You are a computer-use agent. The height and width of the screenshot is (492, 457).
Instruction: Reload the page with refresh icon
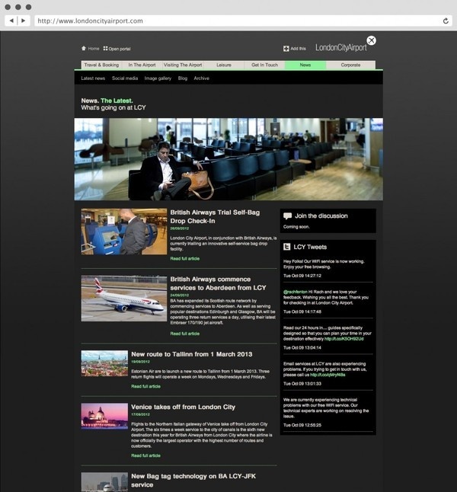point(446,21)
